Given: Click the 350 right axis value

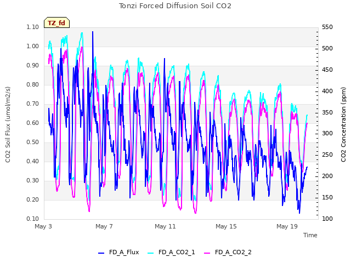Looking at the screenshot, I should tap(327, 112).
